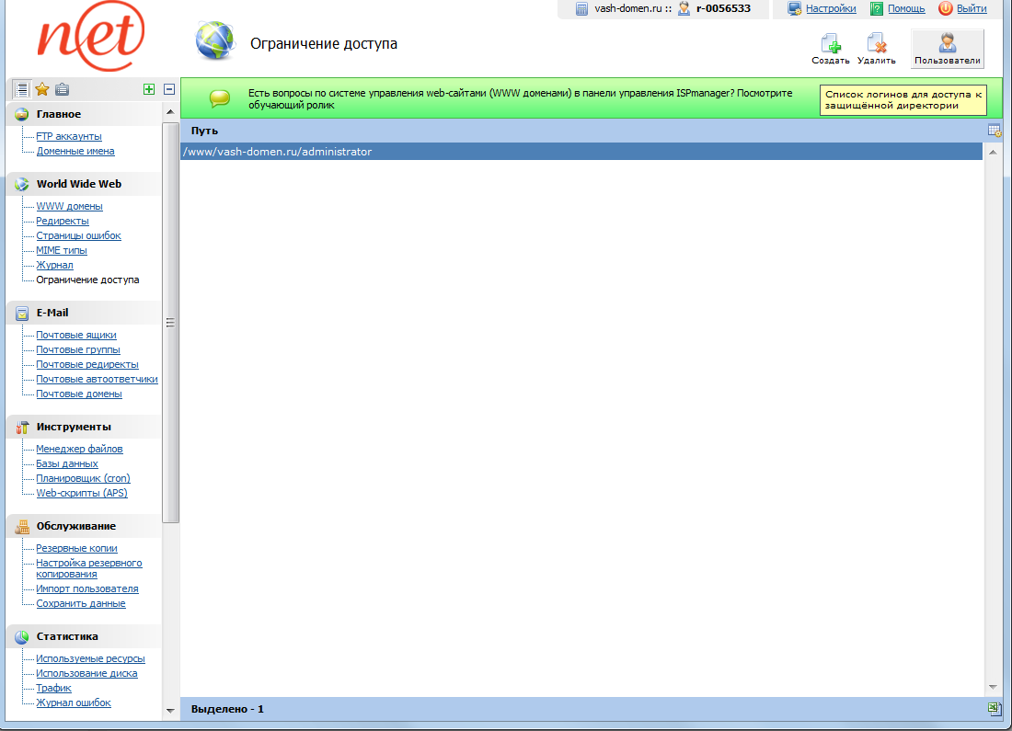The image size is (1012, 731).
Task: Click the Excel export icon in the status bar
Action: (x=994, y=708)
